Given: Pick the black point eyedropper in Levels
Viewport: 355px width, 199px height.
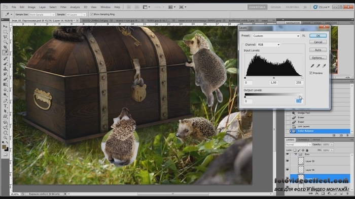Looking at the screenshot, I should click(312, 66).
